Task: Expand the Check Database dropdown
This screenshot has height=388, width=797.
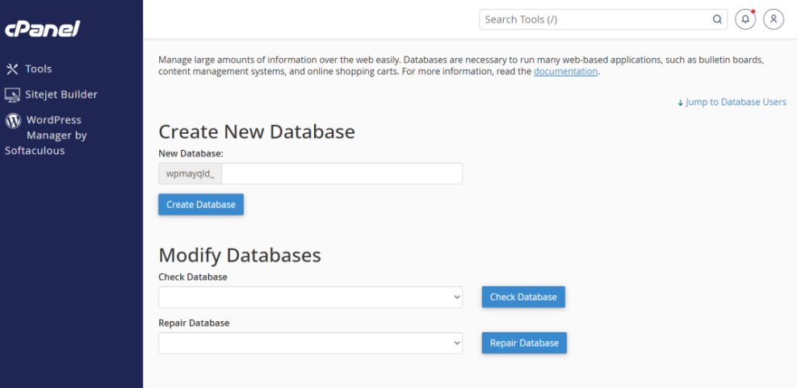Action: click(x=310, y=297)
